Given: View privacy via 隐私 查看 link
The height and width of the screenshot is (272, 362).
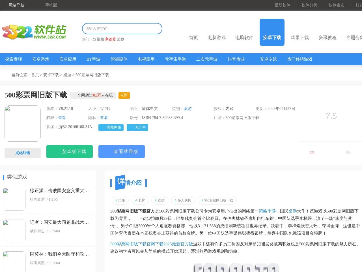Looking at the screenshot, I should coord(104,118).
